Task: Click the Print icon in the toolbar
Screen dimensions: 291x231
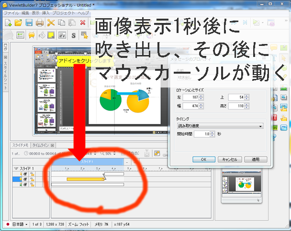Action: coord(40,22)
